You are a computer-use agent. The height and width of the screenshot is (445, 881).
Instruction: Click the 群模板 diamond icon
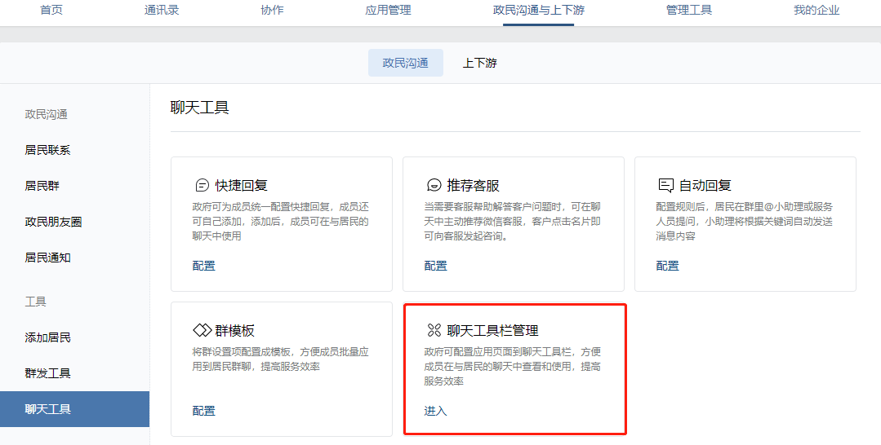[x=202, y=330]
